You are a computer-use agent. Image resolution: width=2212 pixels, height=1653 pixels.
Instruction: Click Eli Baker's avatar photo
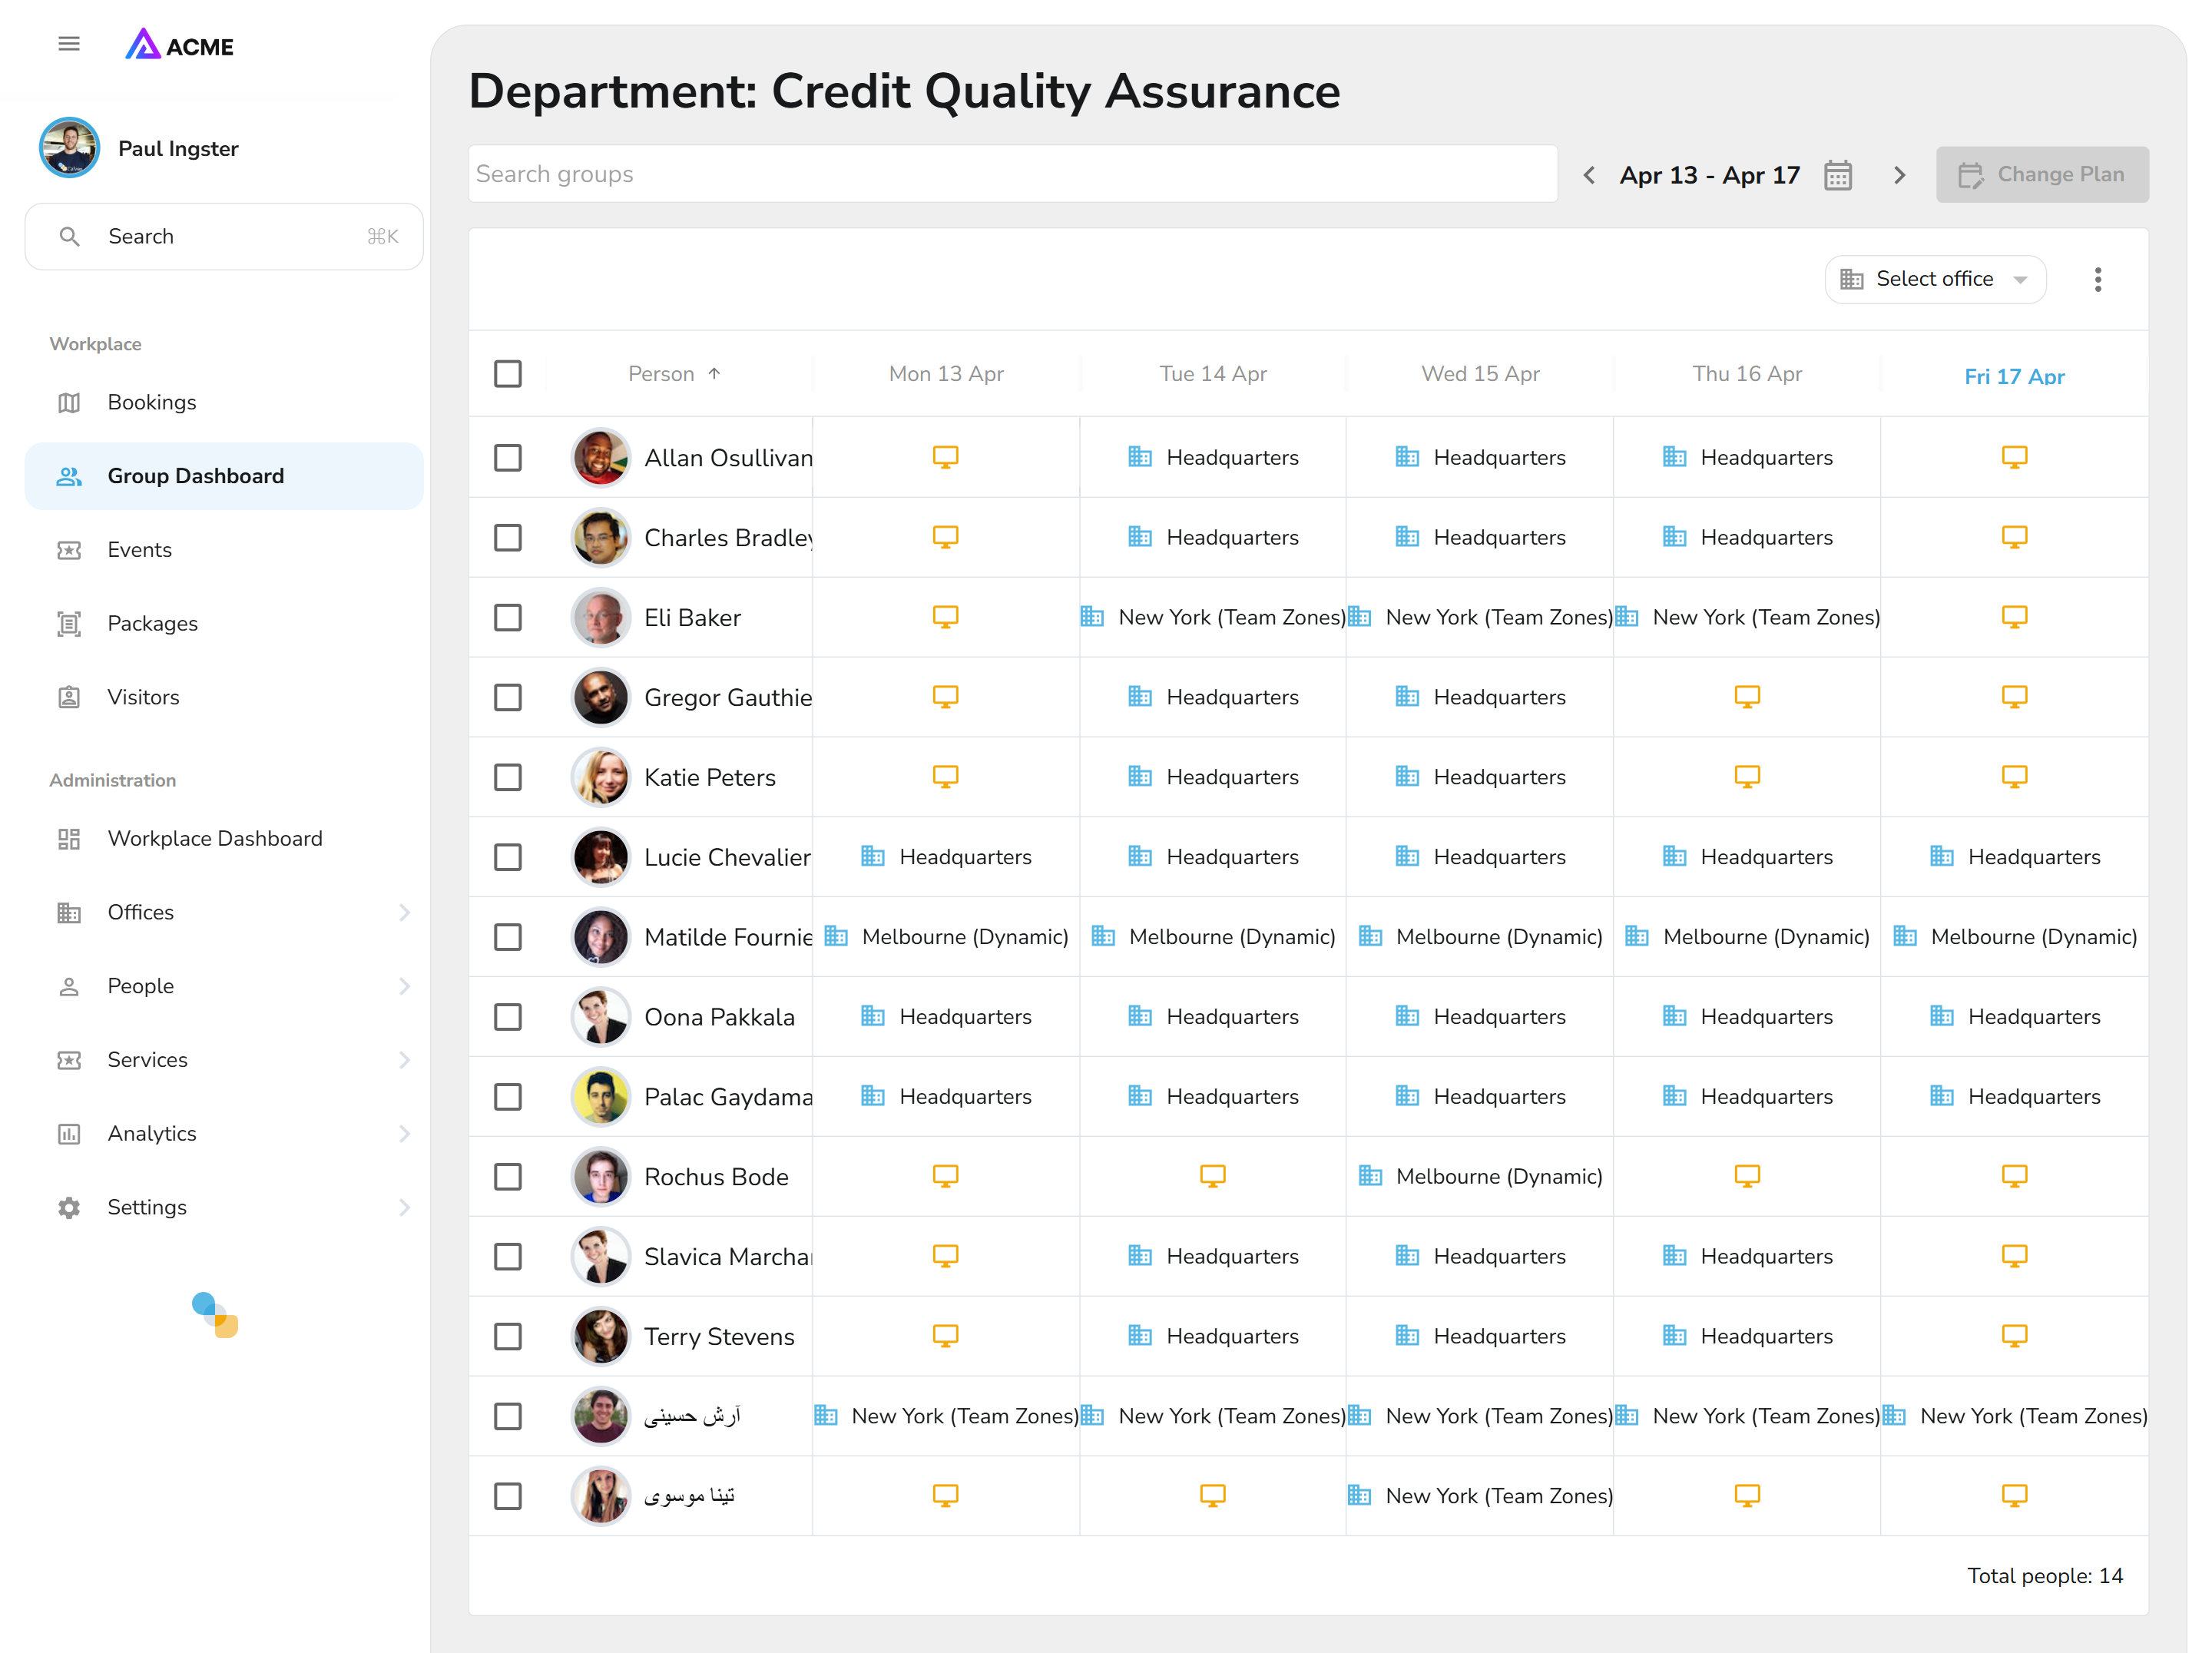[600, 617]
